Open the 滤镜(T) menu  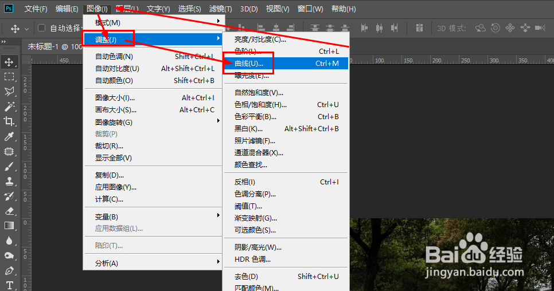pos(220,9)
